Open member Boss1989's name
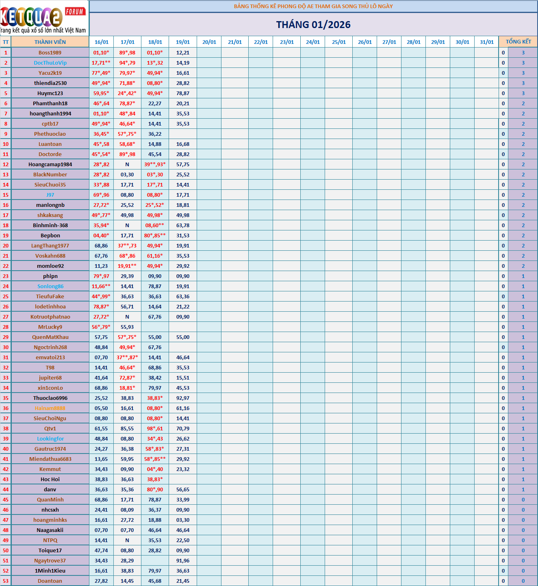Screen dimensions: 538x586 coord(50,52)
